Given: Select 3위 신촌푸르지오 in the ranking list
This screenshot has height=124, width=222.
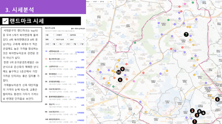Looking at the screenshot, I should point(65,68).
